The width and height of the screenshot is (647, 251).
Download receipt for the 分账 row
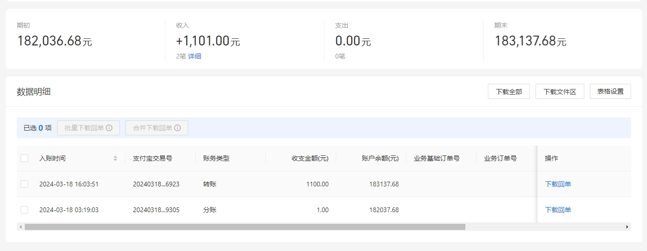coord(558,210)
